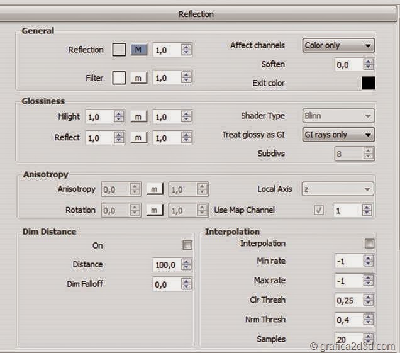The image size is (400, 353).
Task: Toggle the Use Map Channel checkbox
Action: pos(319,210)
